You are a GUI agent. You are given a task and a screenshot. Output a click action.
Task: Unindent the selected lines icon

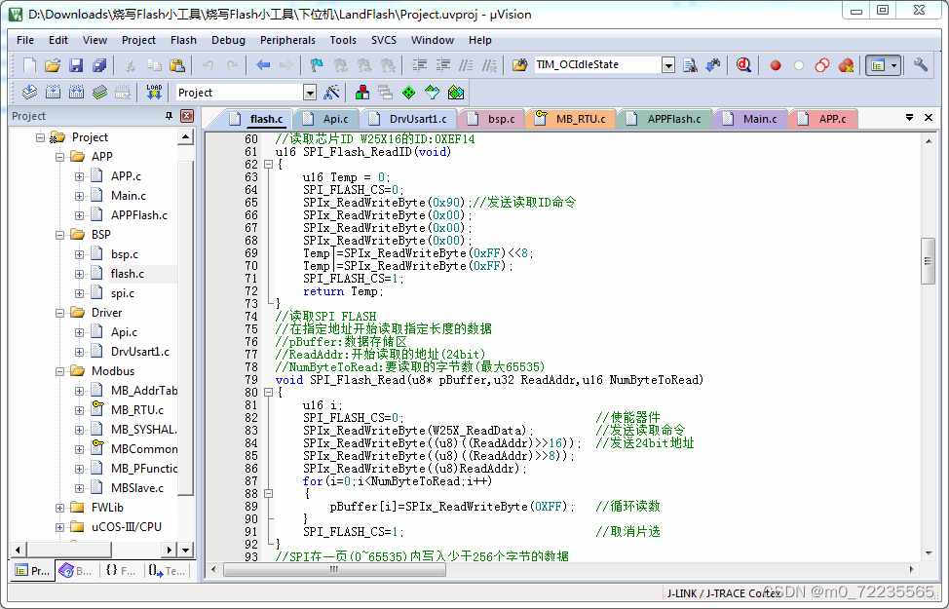point(443,64)
